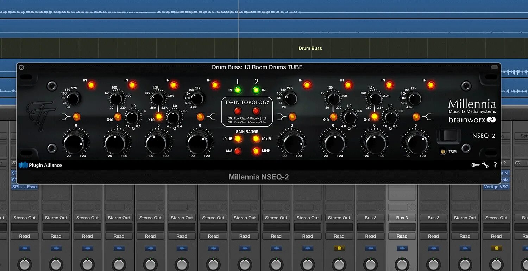Flip the NSEQ-2 power rocker switch

[449, 136]
